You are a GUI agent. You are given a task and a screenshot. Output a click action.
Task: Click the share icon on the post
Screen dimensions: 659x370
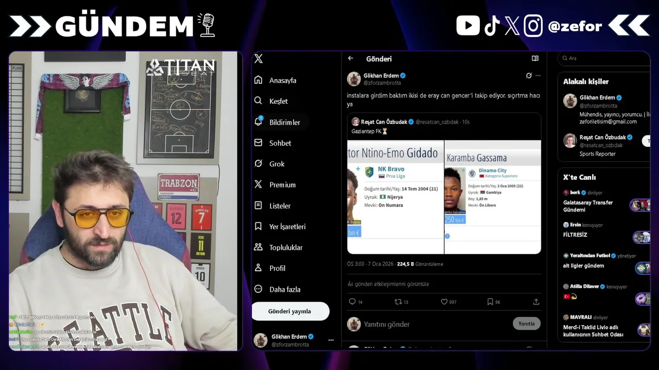(536, 302)
